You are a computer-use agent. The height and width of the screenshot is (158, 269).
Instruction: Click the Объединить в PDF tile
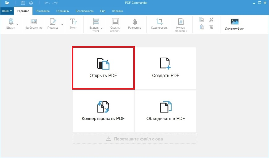tap(166, 111)
